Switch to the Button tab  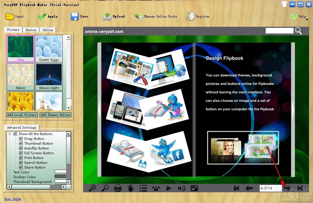pos(31,30)
